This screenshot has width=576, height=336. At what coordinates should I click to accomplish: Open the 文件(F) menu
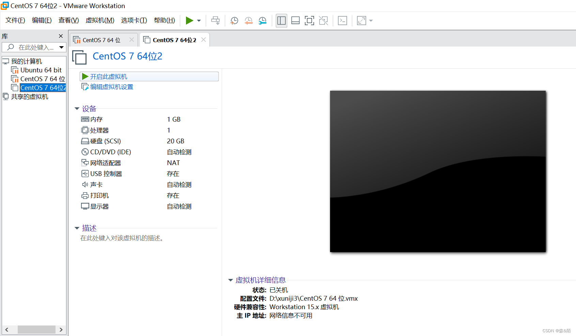[15, 20]
